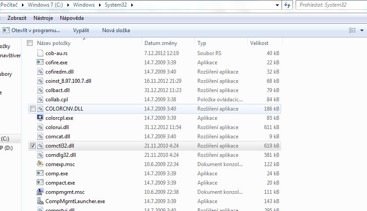Click the Počítač breadcrumb
The width and height of the screenshot is (367, 211).
9,5
